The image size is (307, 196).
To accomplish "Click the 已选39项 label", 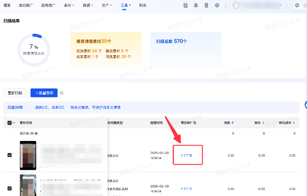I will (15, 108).
